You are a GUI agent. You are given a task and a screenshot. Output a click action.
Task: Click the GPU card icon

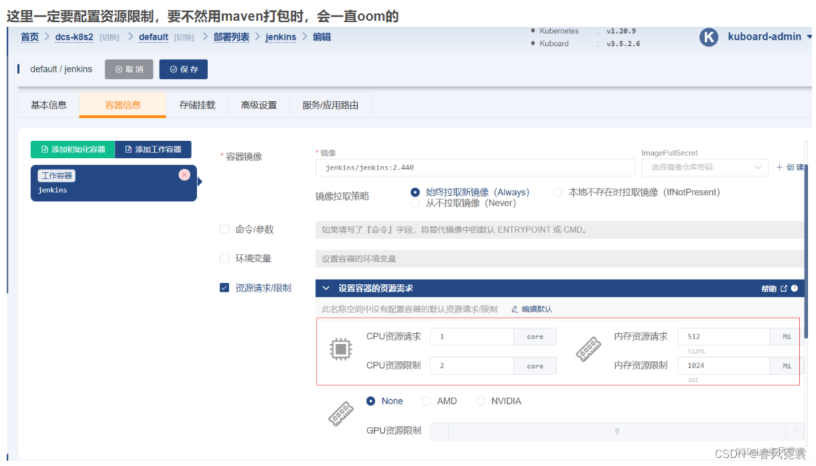[340, 414]
